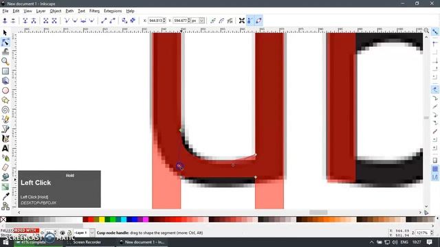Open the Edit menu
440x247 pixels.
coord(16,11)
